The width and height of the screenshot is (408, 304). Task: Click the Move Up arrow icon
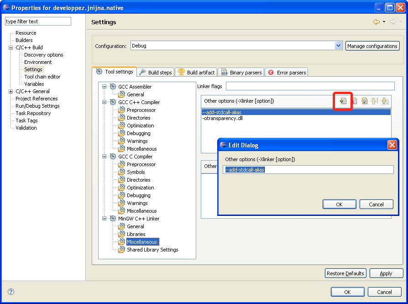tap(374, 101)
